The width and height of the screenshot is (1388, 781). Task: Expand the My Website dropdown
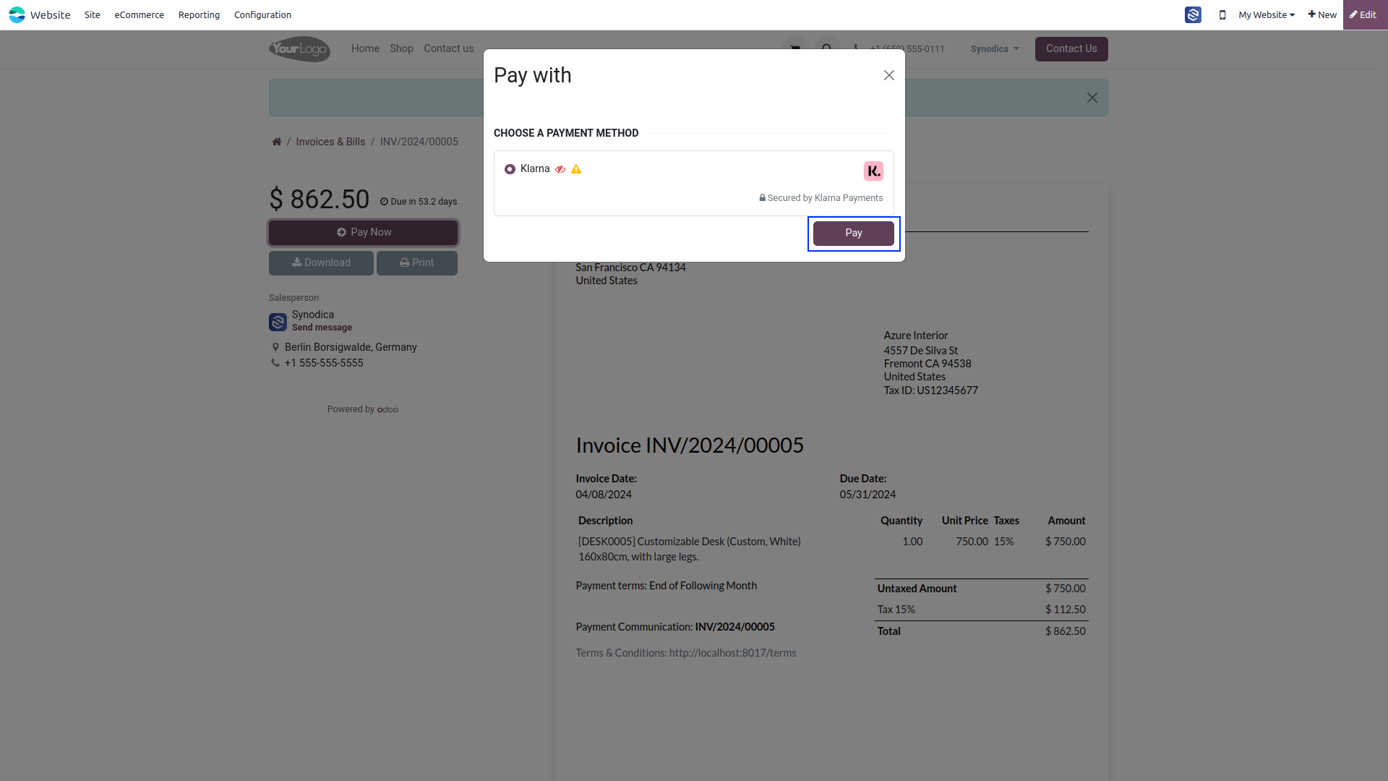tap(1267, 14)
